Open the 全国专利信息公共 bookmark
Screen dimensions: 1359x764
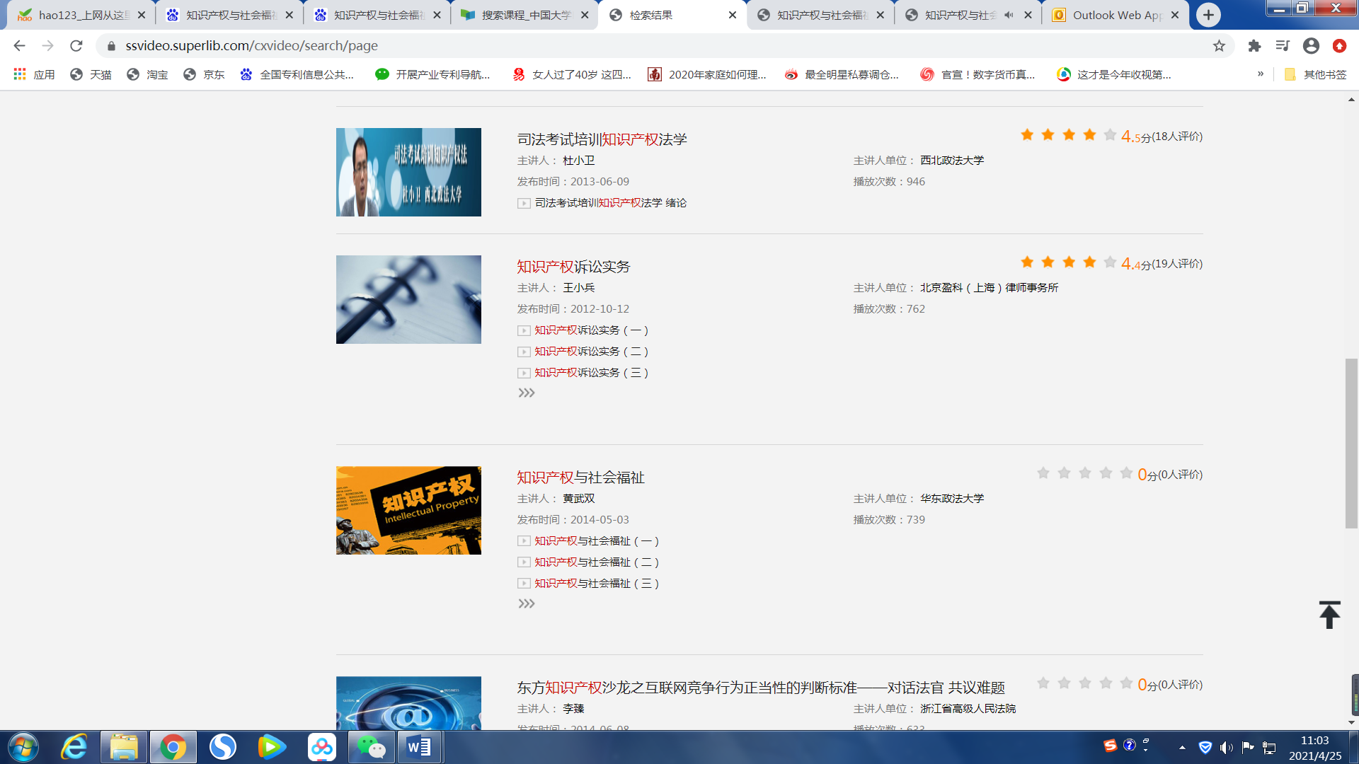297,74
